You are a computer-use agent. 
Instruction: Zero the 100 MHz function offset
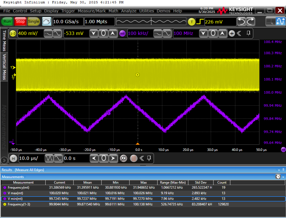213,33
